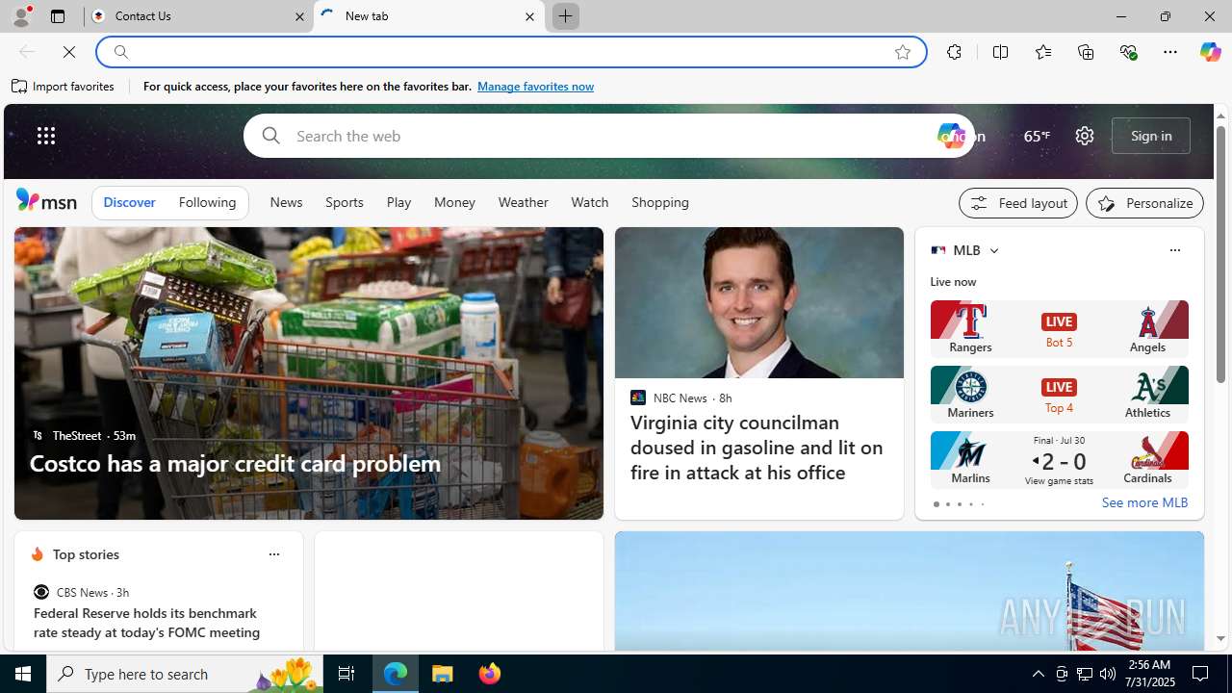Select the Following feed tab
Viewport: 1232px width, 693px height.
(x=207, y=202)
